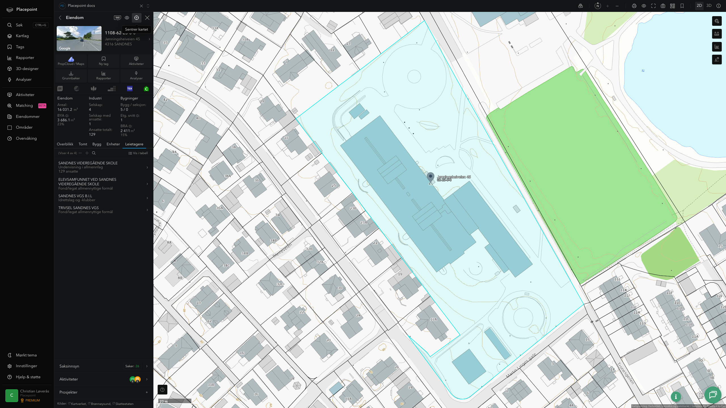Open travel time analysis tool

click(x=717, y=59)
